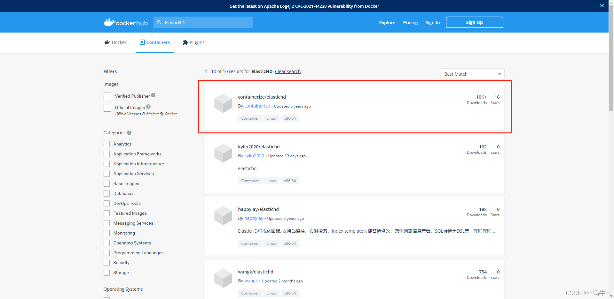Enable the Official Images filter
Viewport: 614px width, 299px height.
(x=107, y=108)
